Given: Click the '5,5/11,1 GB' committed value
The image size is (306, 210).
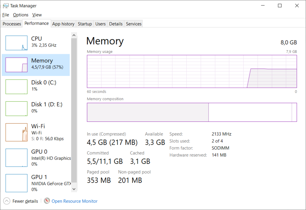Looking at the screenshot, I should (x=105, y=161).
